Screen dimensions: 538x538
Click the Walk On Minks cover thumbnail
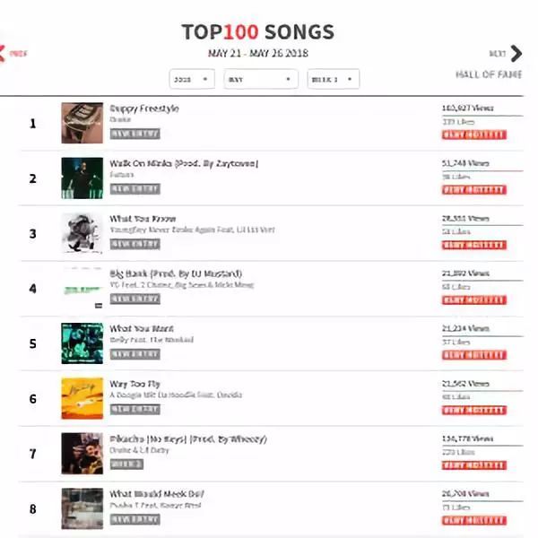(82, 178)
